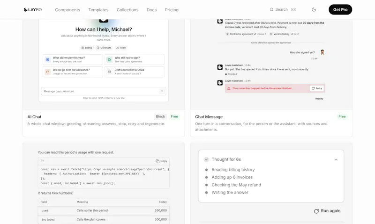
Task: Click the Layro Assistant avatar on the 10:45 message
Action: (220, 83)
